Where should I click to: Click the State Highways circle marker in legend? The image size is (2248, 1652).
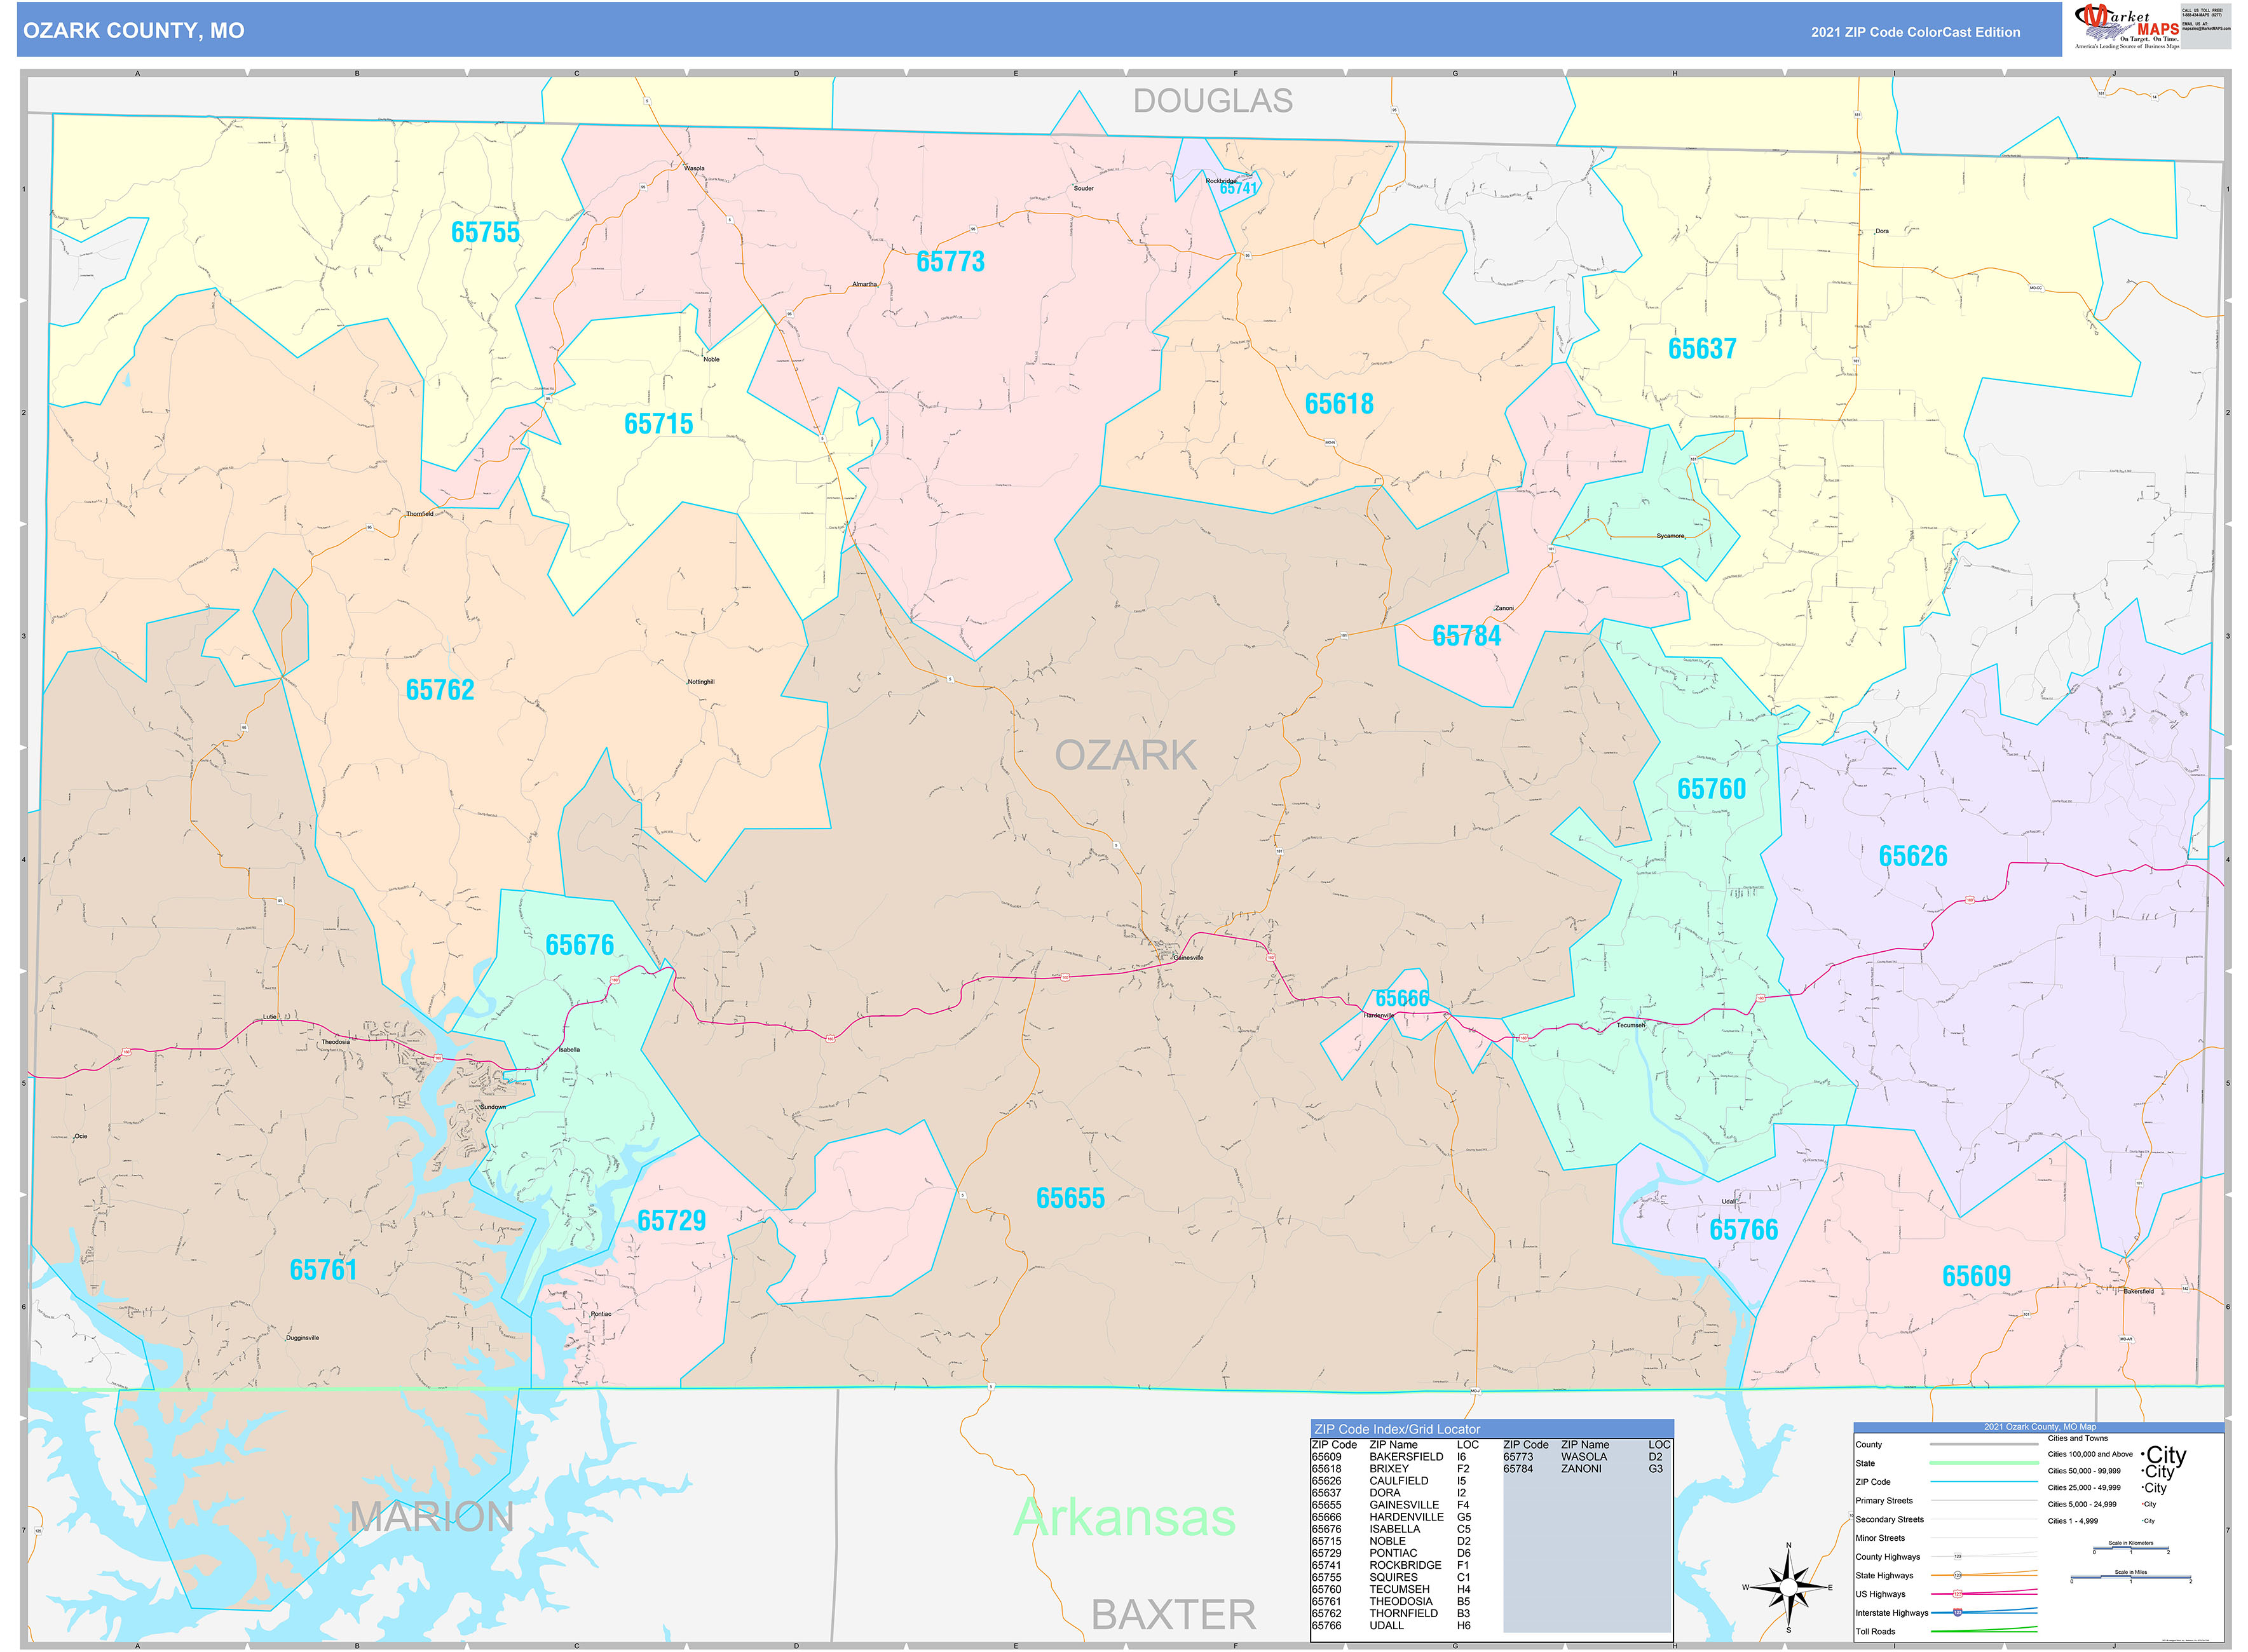pyautogui.click(x=1957, y=1575)
